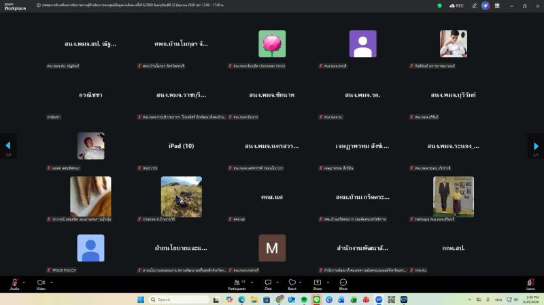Open the Participants panel
This screenshot has width=544, height=305.
[237, 284]
